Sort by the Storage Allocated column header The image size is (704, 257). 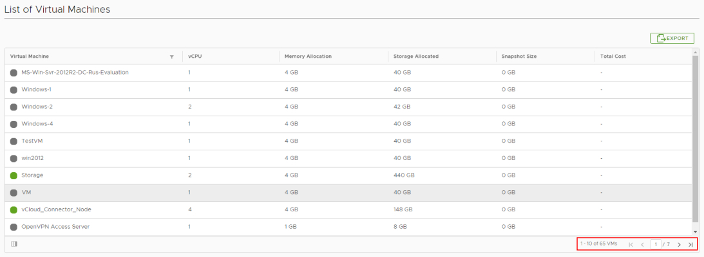point(415,57)
